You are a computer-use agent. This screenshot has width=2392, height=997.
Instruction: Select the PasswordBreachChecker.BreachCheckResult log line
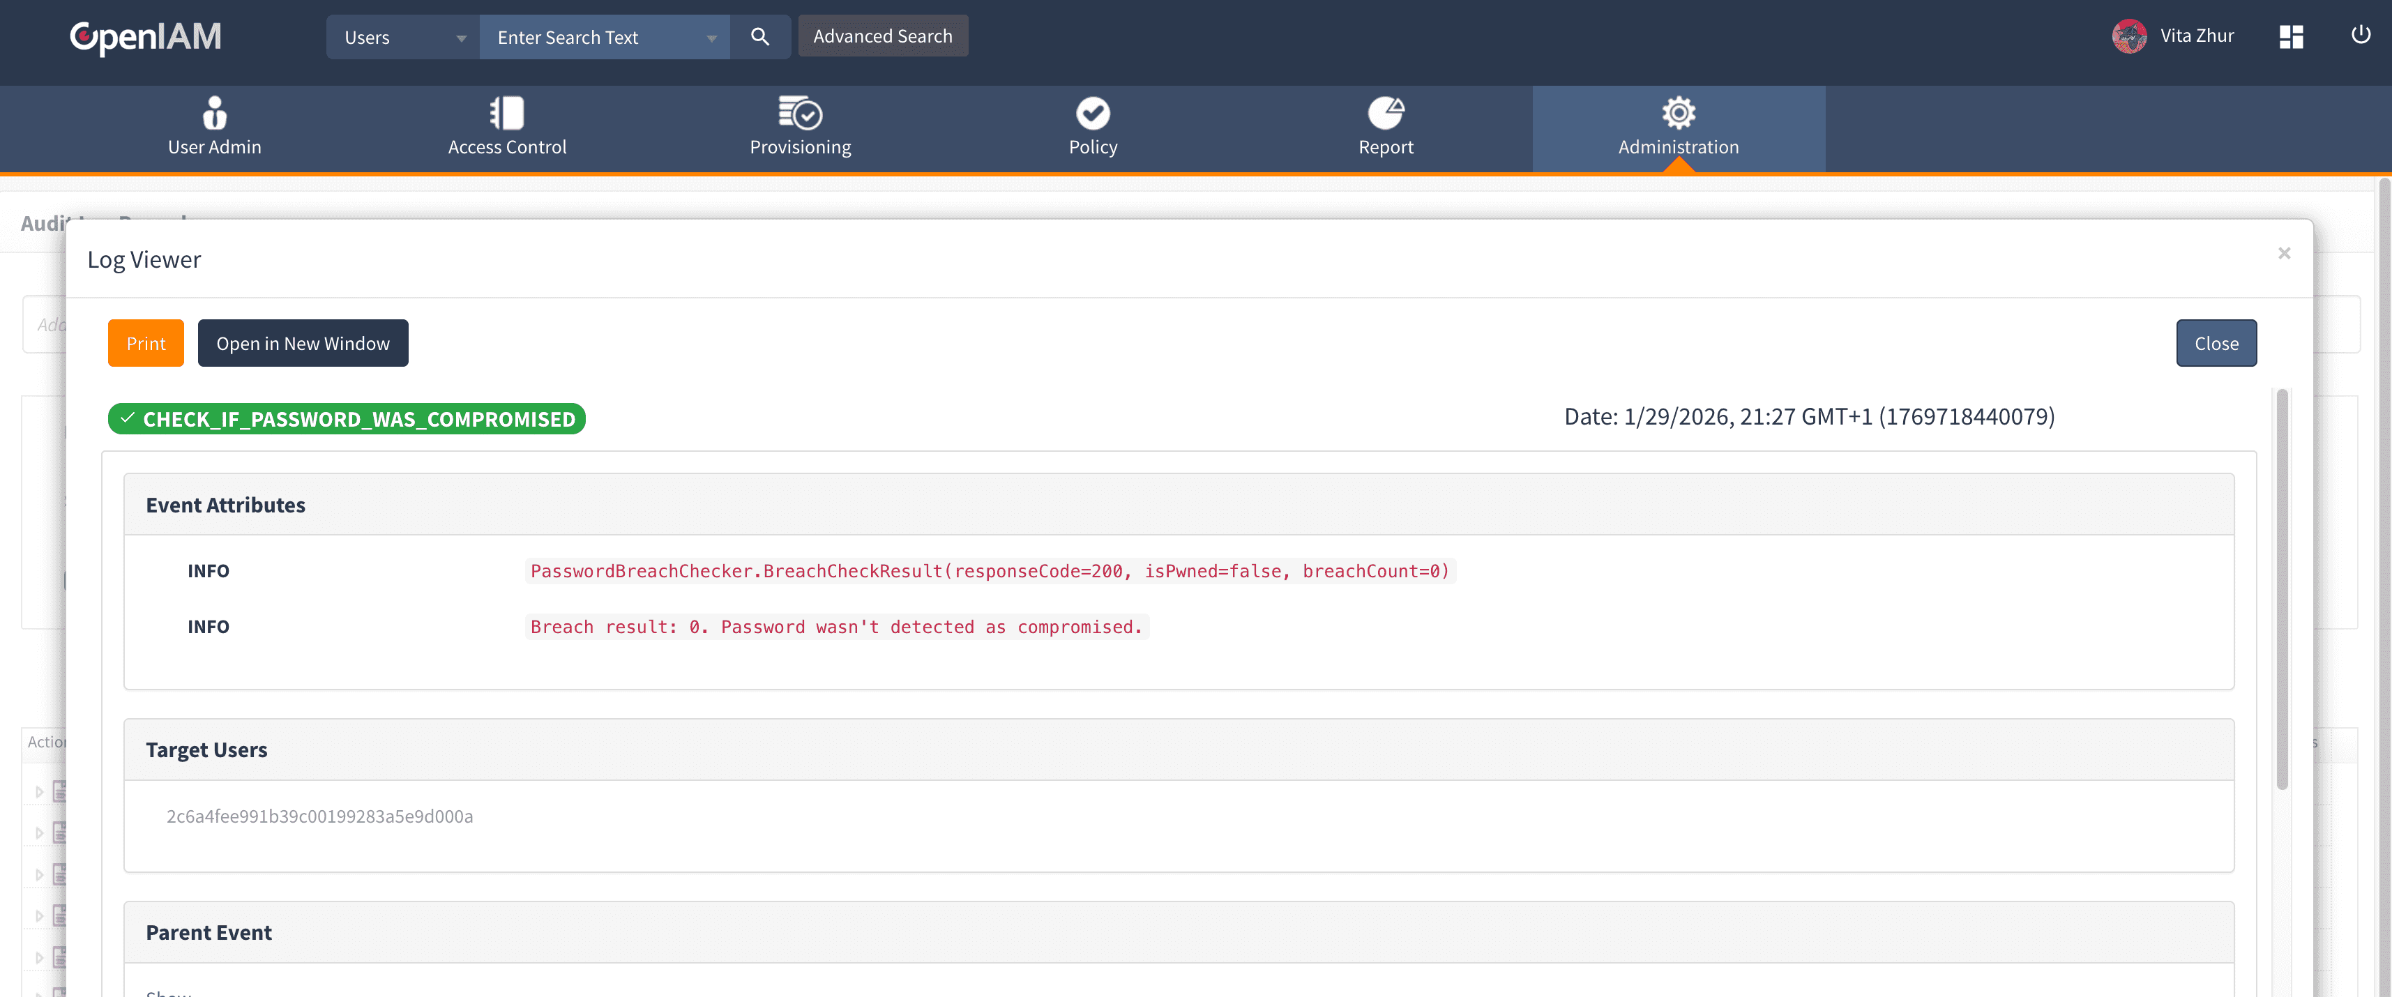[x=990, y=571]
